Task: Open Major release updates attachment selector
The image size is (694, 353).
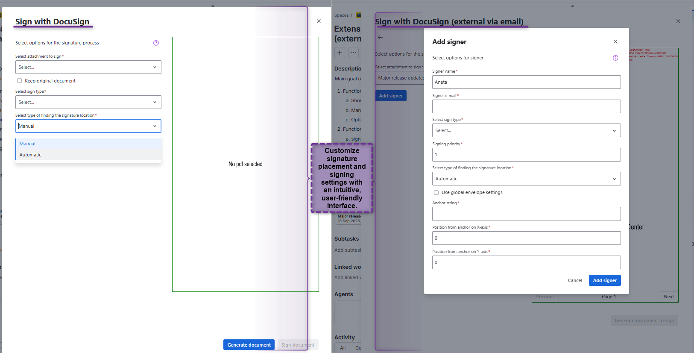Action: [x=400, y=78]
